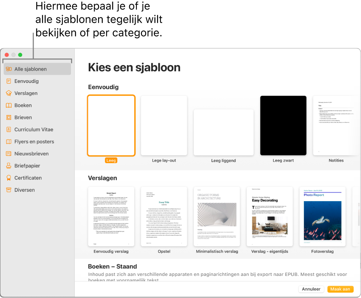
Task: Click the Fotoverslag caption text
Action: click(322, 251)
